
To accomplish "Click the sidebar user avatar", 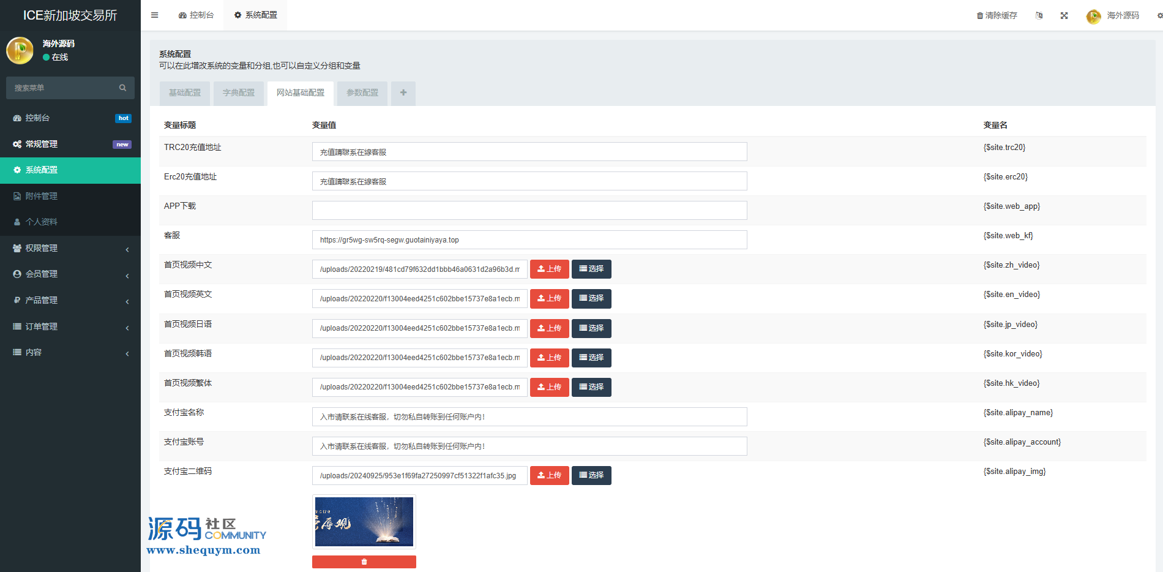I will click(x=20, y=50).
